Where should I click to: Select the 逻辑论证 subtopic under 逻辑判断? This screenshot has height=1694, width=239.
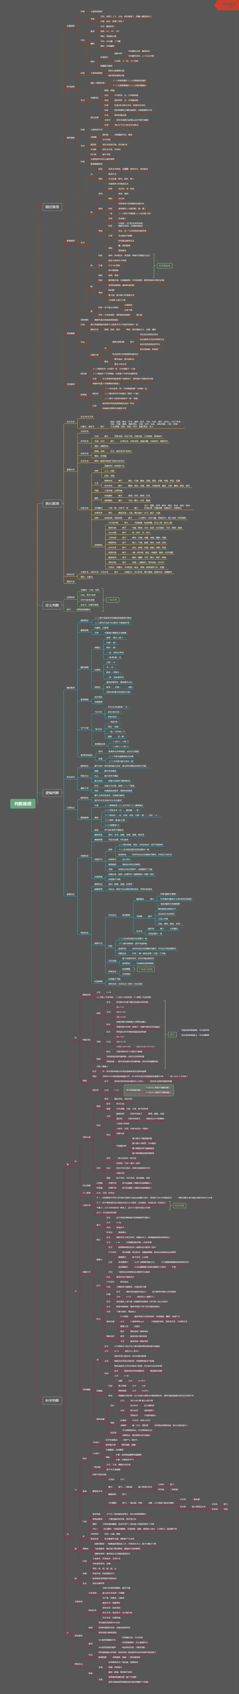click(70, 894)
